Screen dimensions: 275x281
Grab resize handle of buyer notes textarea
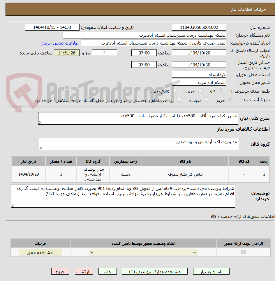pyautogui.click(x=13, y=206)
